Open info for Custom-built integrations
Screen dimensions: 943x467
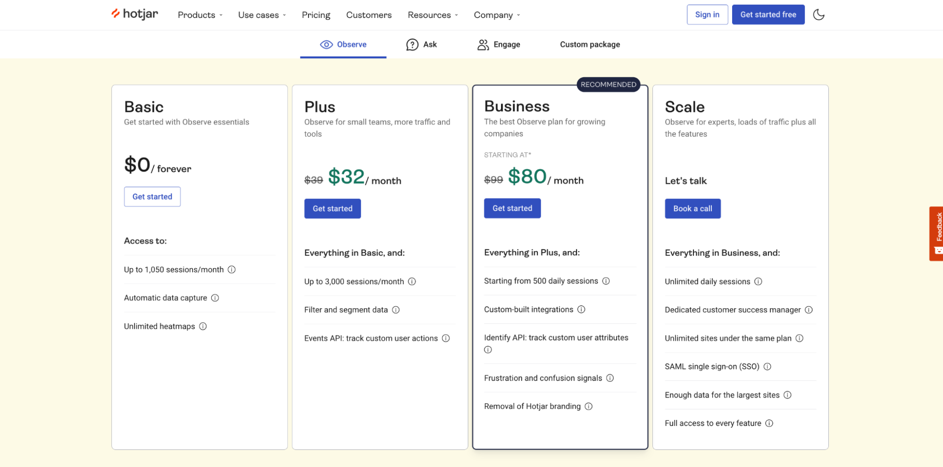[581, 309]
